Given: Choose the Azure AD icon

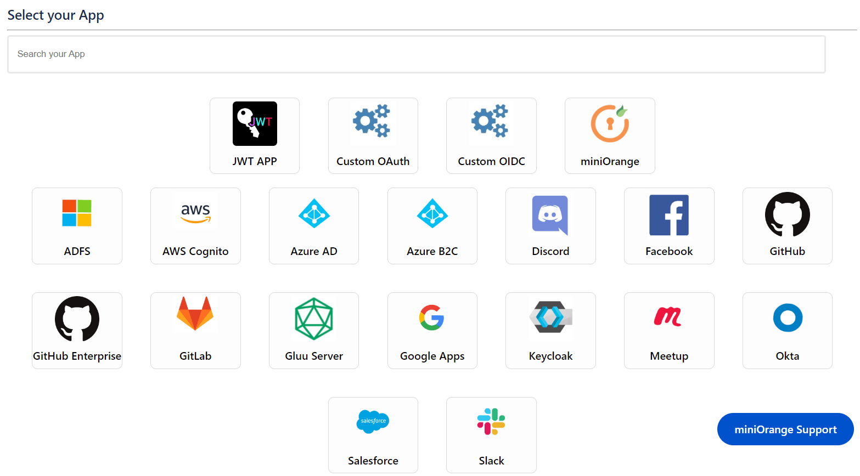Looking at the screenshot, I should 314,213.
